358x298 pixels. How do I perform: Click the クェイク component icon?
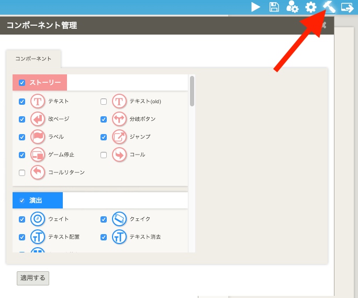pos(119,219)
